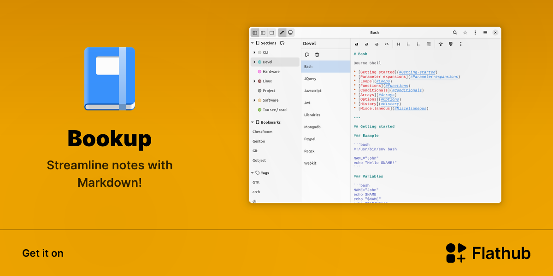Switch to three-pane layout view
Screen dimensions: 553x276
click(x=255, y=33)
